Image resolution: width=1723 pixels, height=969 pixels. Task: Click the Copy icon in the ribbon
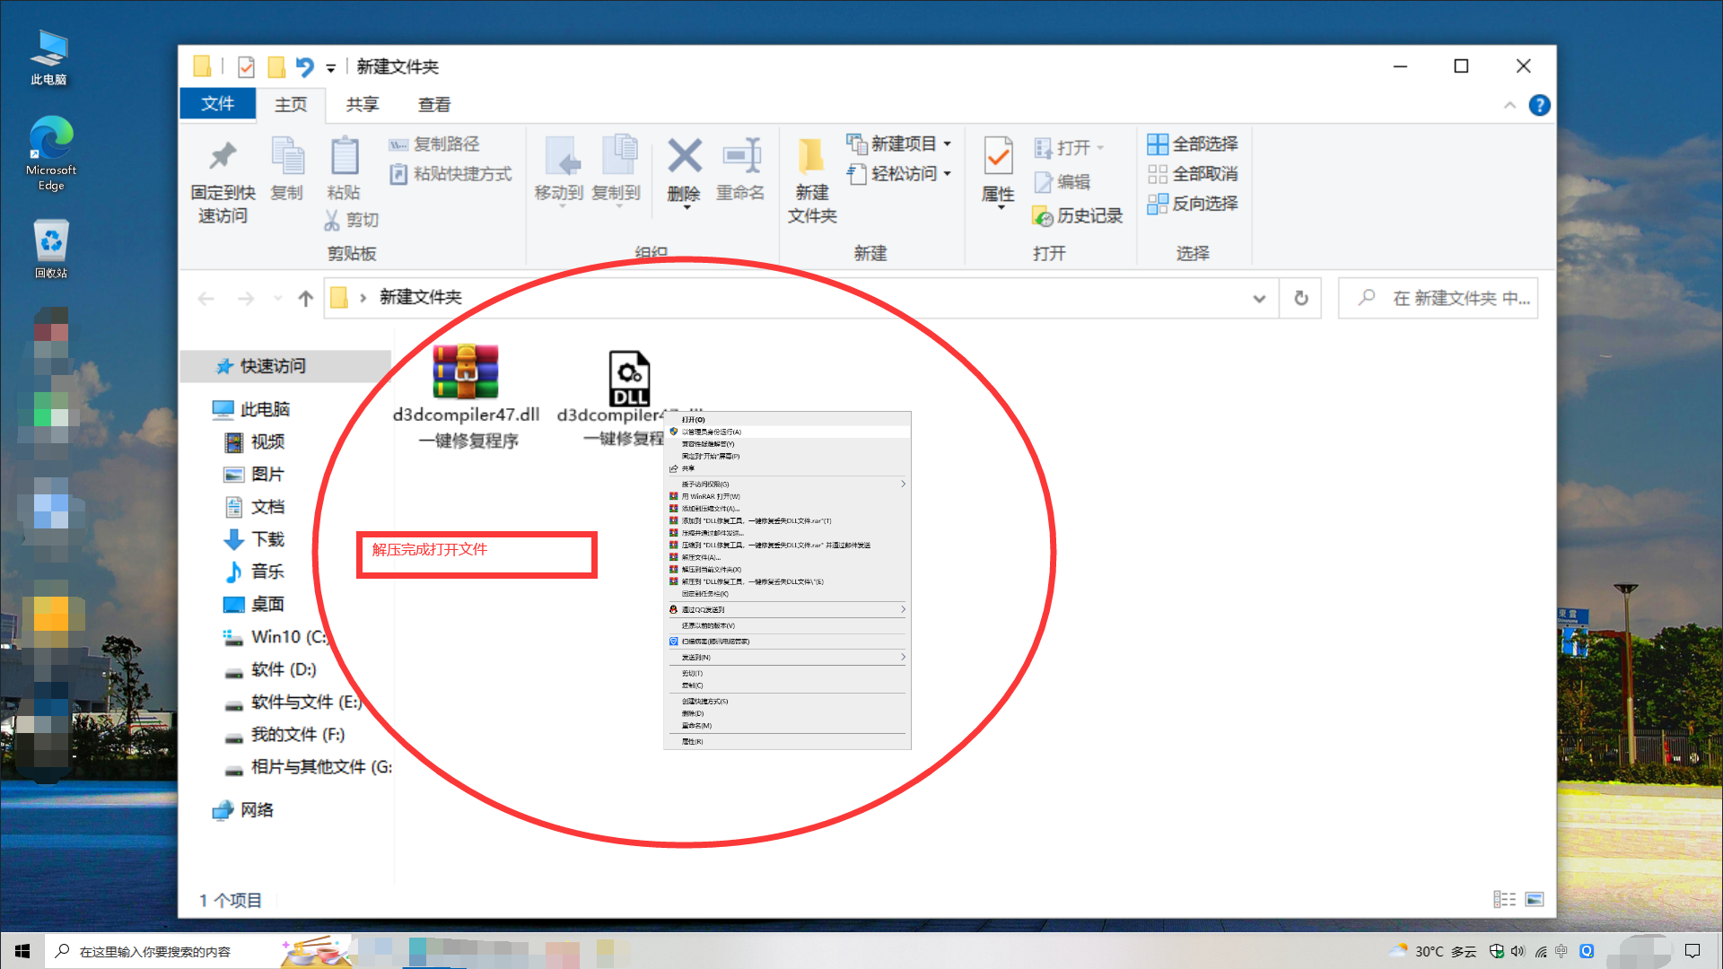pyautogui.click(x=287, y=157)
